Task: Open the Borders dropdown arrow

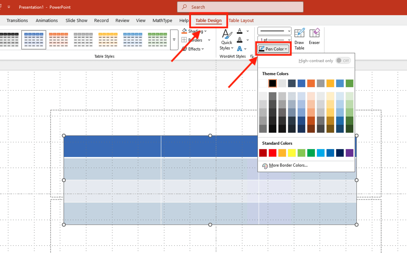Action: tap(209, 40)
